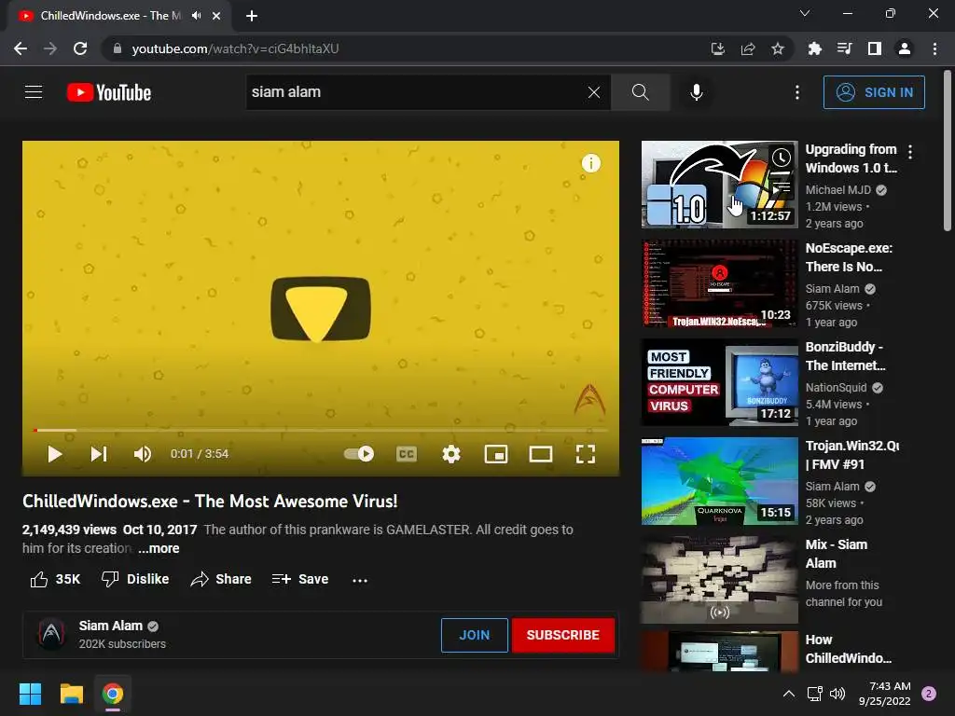Open the player settings gear
The height and width of the screenshot is (716, 955).
coord(451,454)
